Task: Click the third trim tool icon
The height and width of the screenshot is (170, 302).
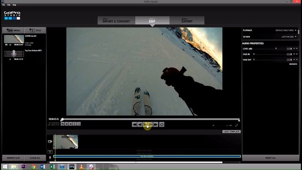Action: pos(71,124)
